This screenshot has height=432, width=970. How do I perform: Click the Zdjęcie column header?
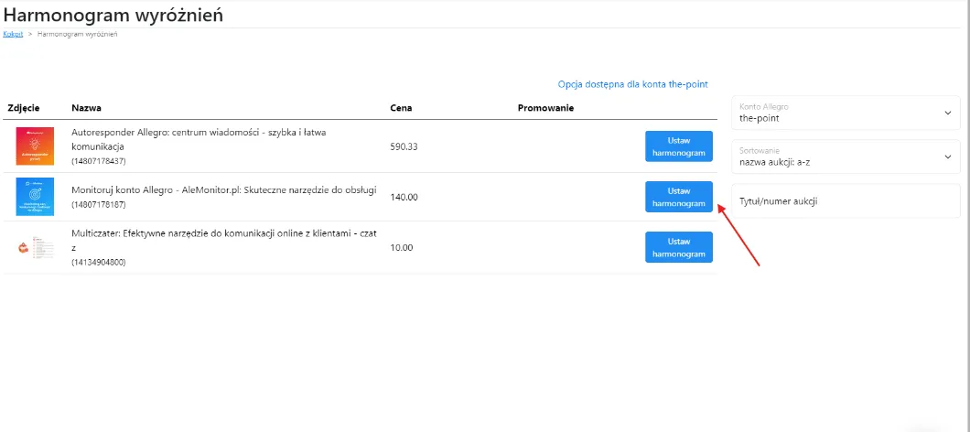[24, 108]
